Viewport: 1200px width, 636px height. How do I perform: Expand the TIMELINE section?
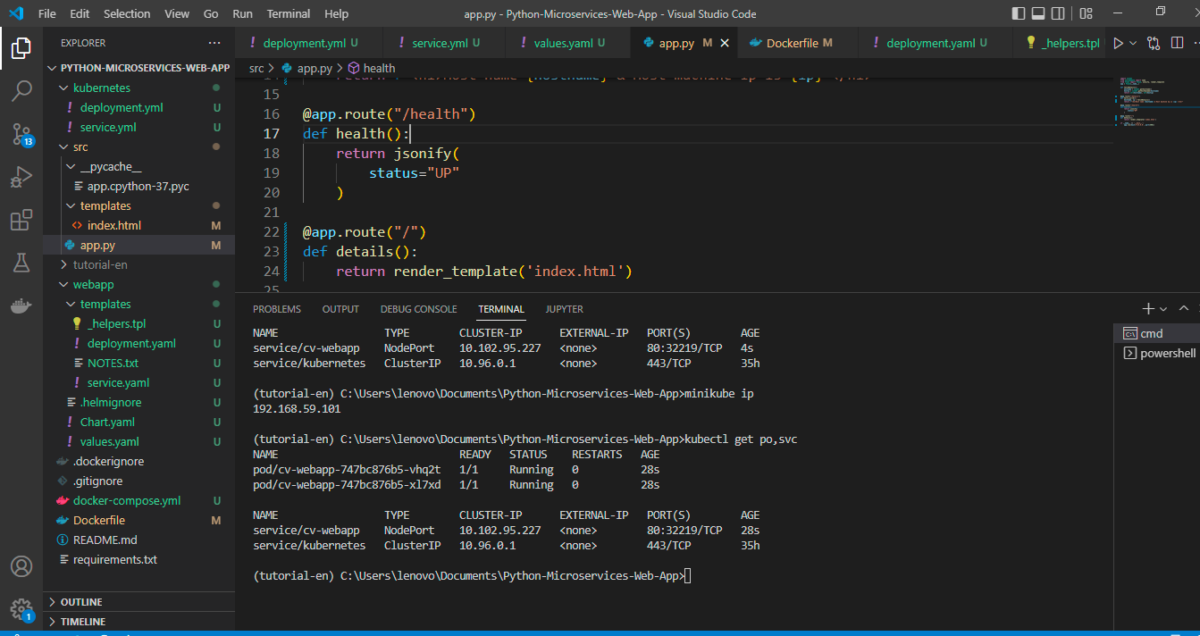click(138, 622)
